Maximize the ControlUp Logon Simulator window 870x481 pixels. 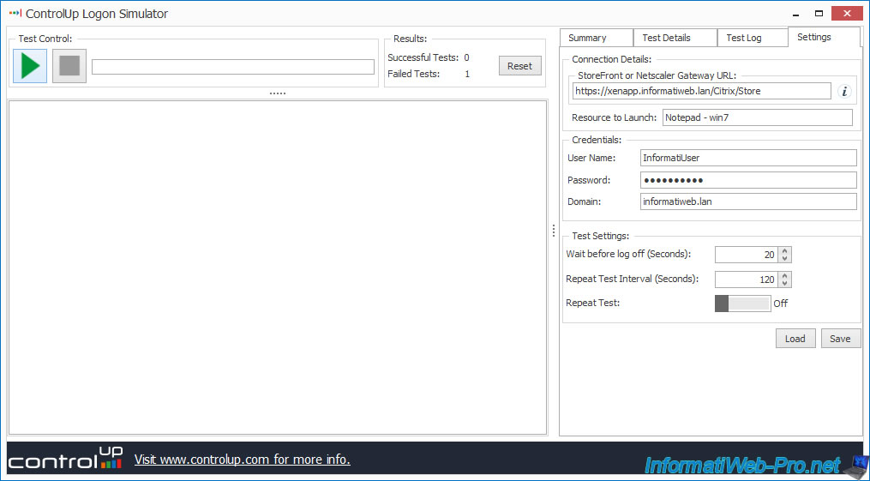(x=819, y=14)
